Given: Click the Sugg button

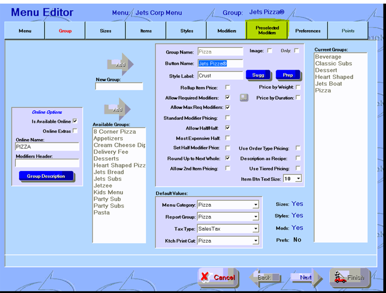Looking at the screenshot, I should [258, 75].
